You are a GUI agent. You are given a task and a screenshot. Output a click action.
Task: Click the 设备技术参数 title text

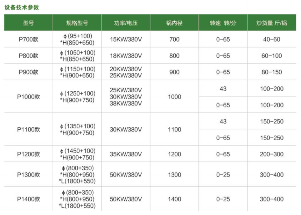pyautogui.click(x=22, y=7)
